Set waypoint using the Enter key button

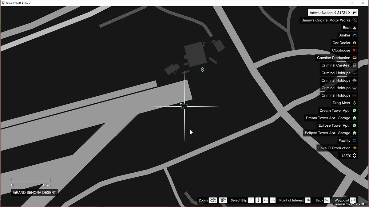tap(353, 200)
